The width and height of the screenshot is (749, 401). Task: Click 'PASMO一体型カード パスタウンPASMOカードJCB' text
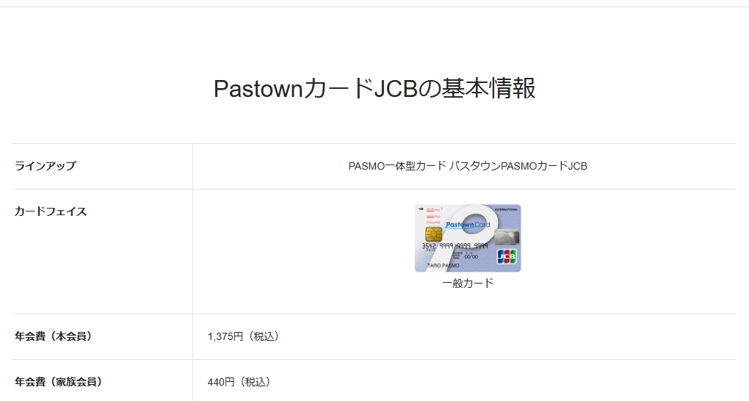468,166
